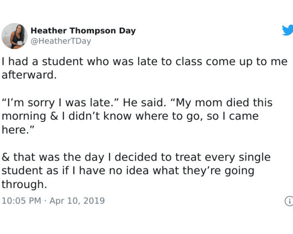Click the line "& that was the day"
Viewport: 293px width, 234px height.
coord(53,157)
